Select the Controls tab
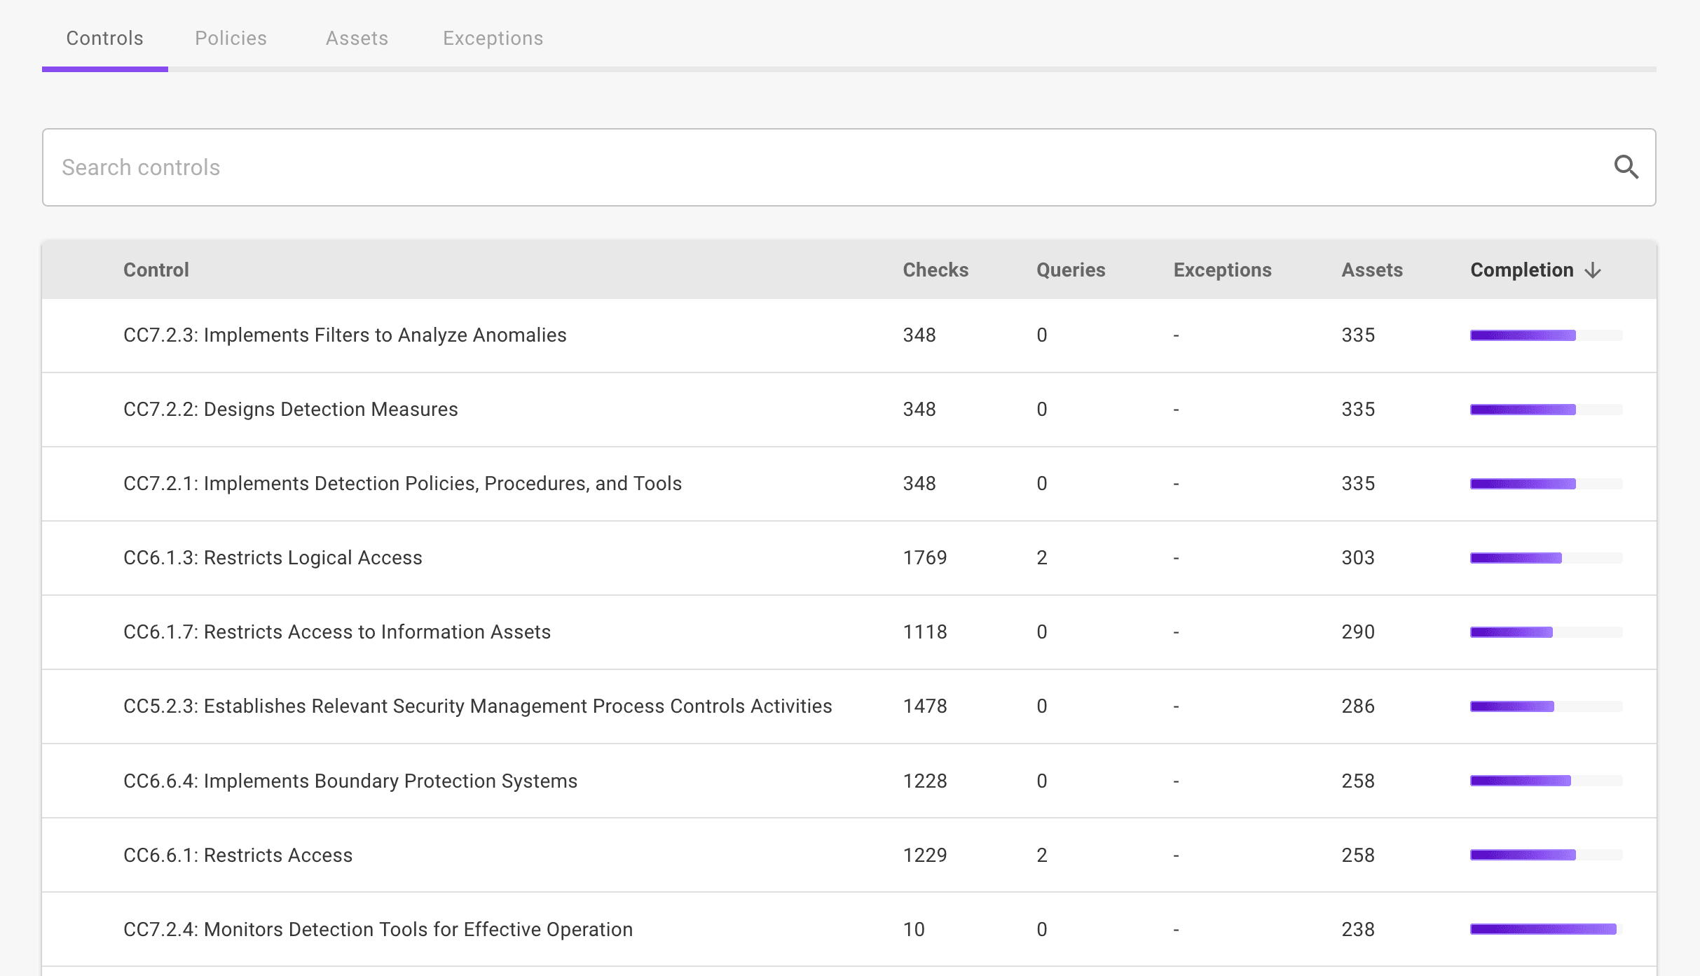 click(x=104, y=38)
